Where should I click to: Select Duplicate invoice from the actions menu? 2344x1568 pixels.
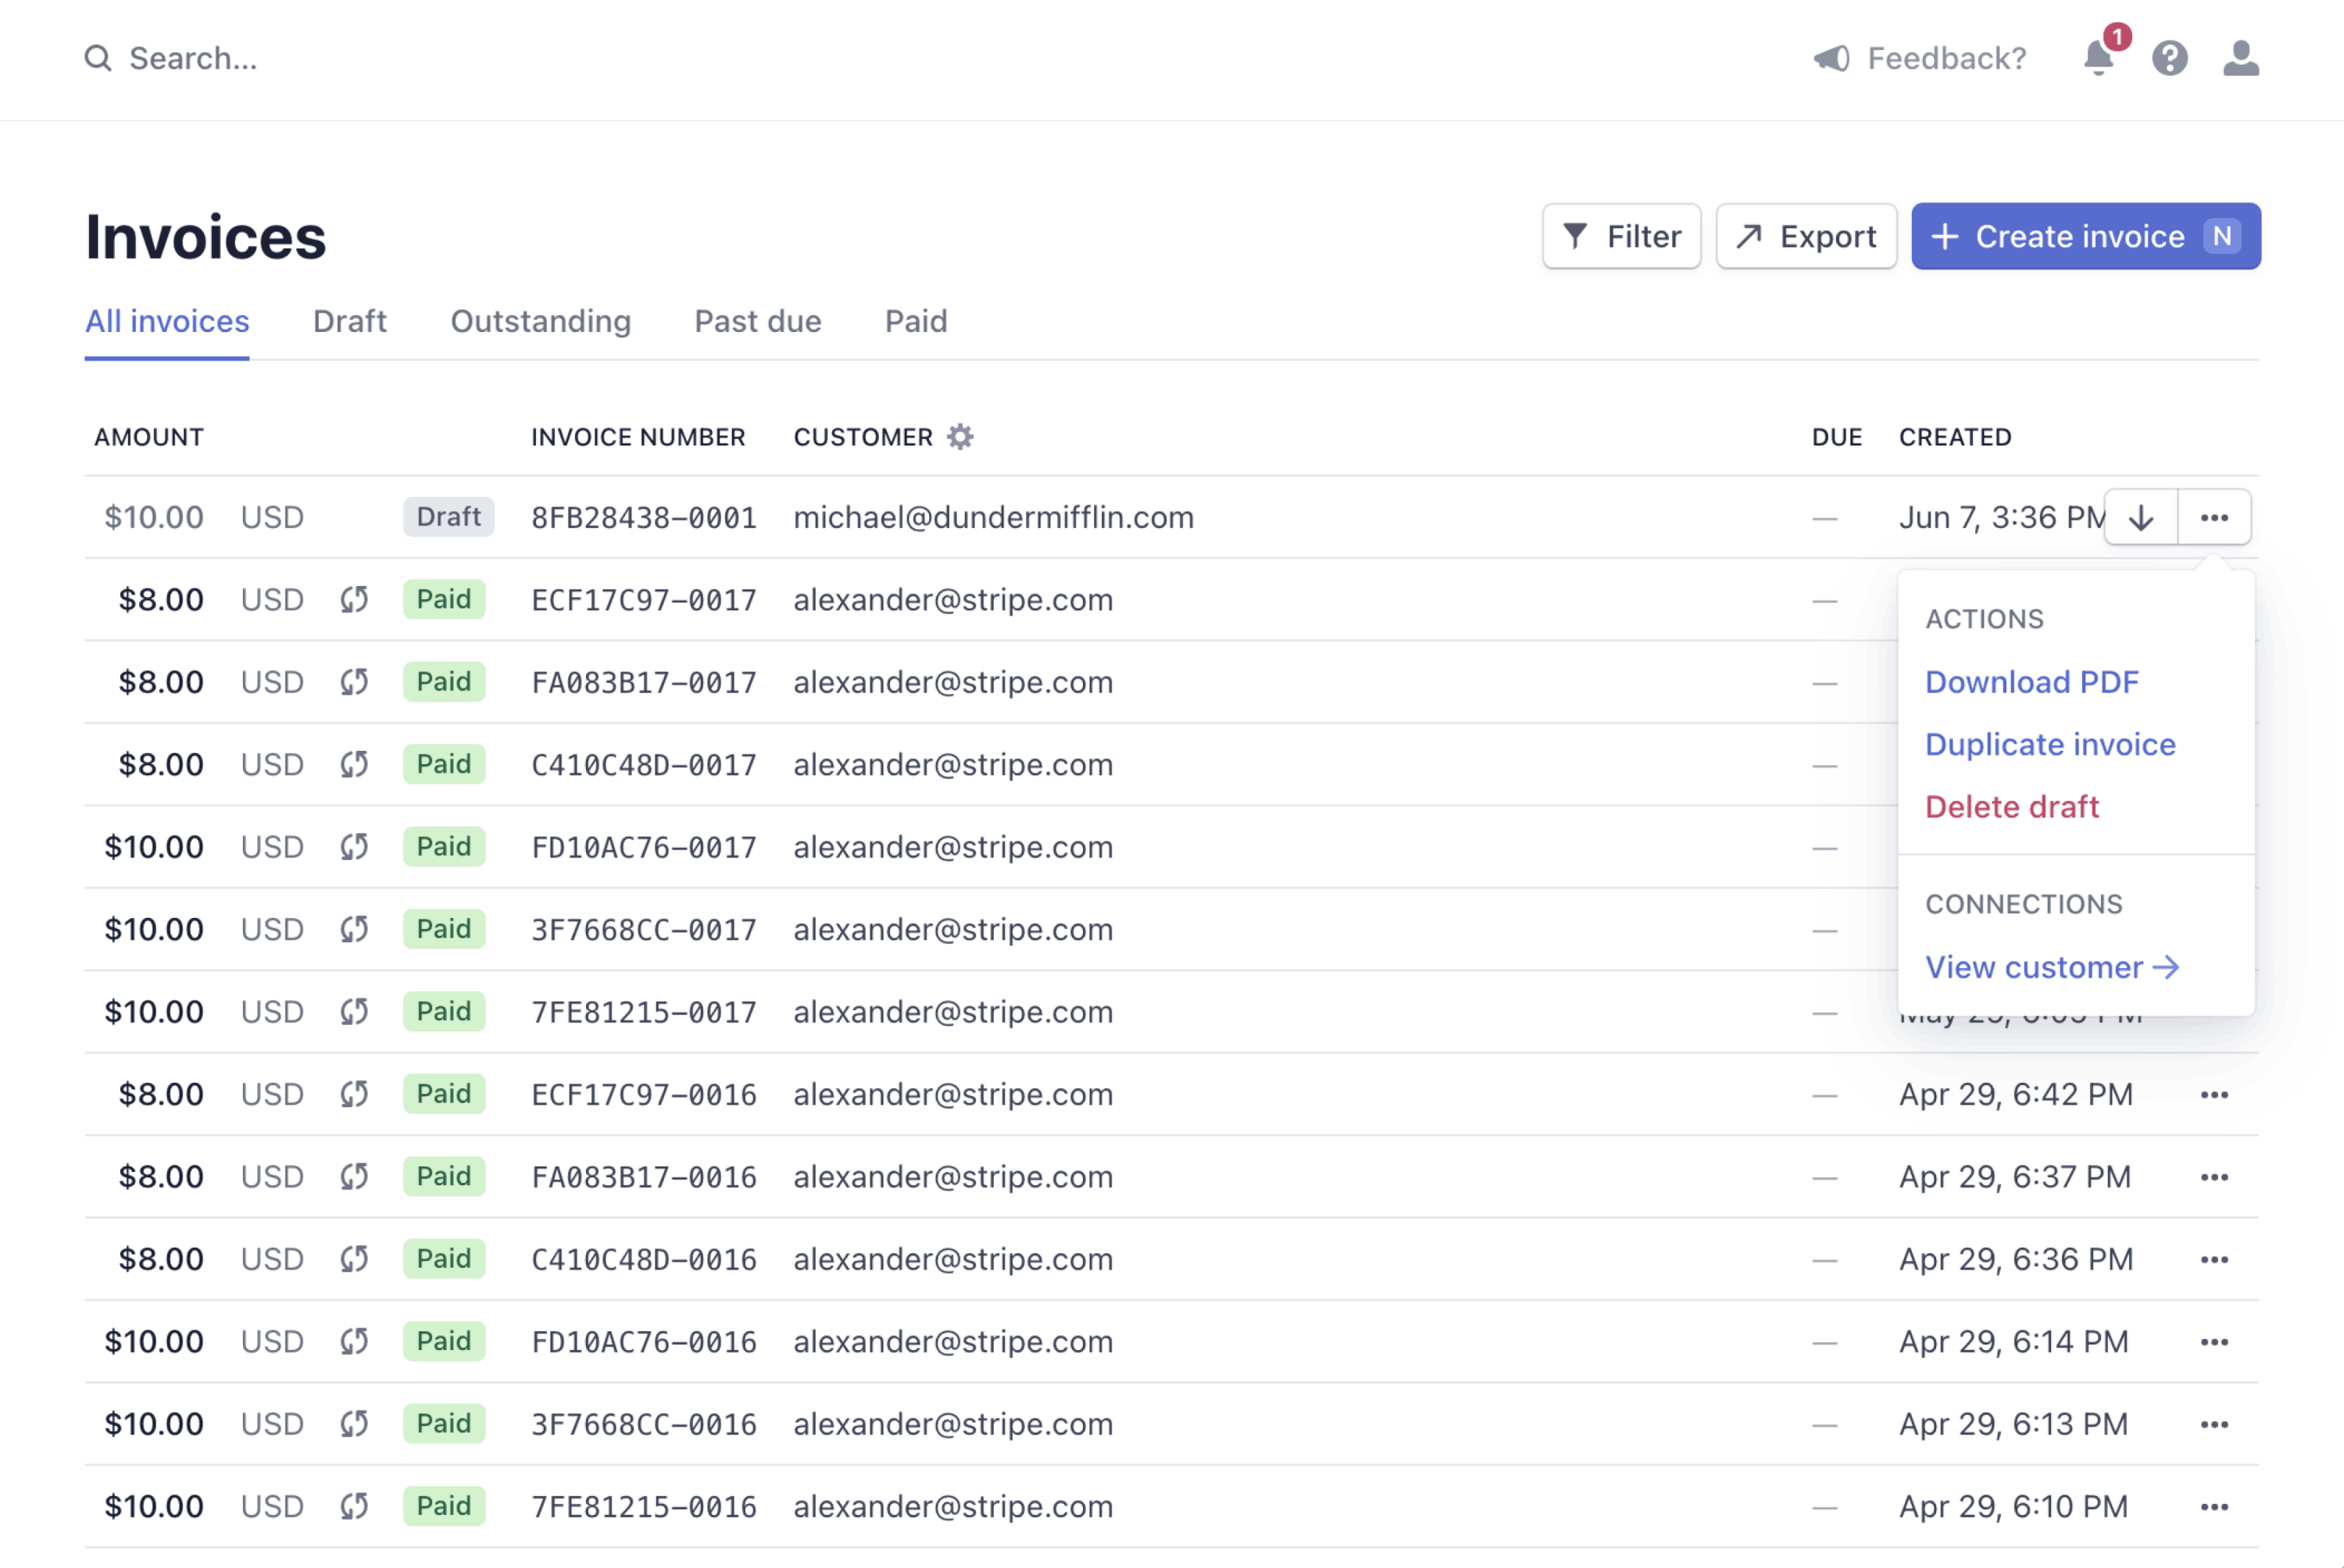(x=2050, y=744)
